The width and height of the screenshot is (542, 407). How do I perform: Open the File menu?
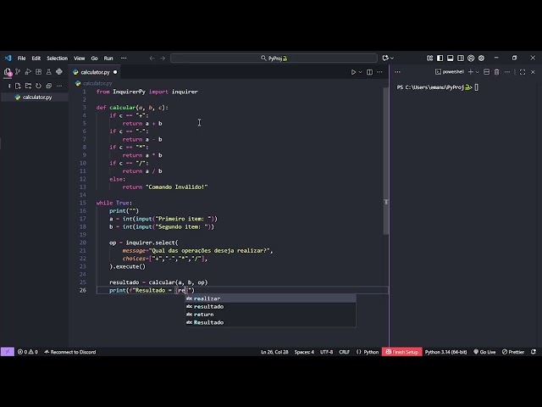(x=21, y=59)
